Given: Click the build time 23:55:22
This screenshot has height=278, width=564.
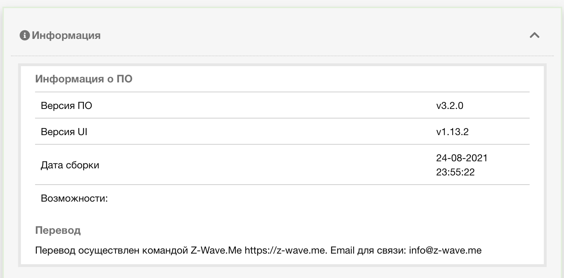Looking at the screenshot, I should click(455, 172).
